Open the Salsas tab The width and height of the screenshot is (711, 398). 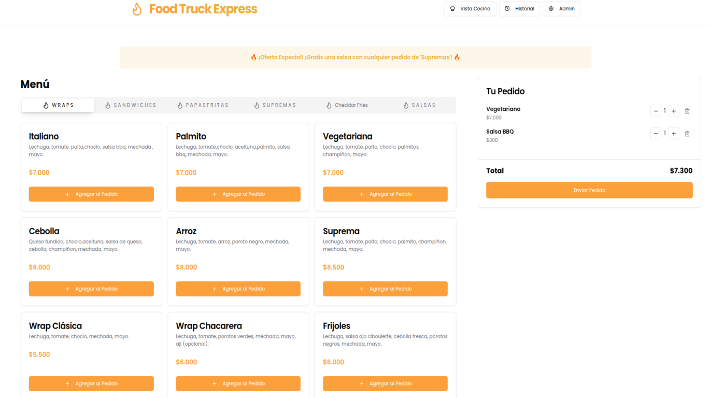point(419,105)
